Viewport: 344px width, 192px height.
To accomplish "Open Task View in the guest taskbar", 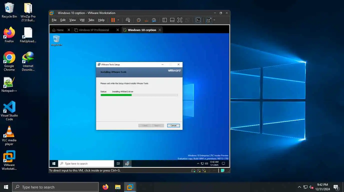I will 118,163.
